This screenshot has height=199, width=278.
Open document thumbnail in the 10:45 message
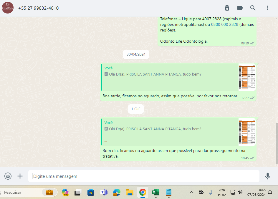tap(247, 132)
